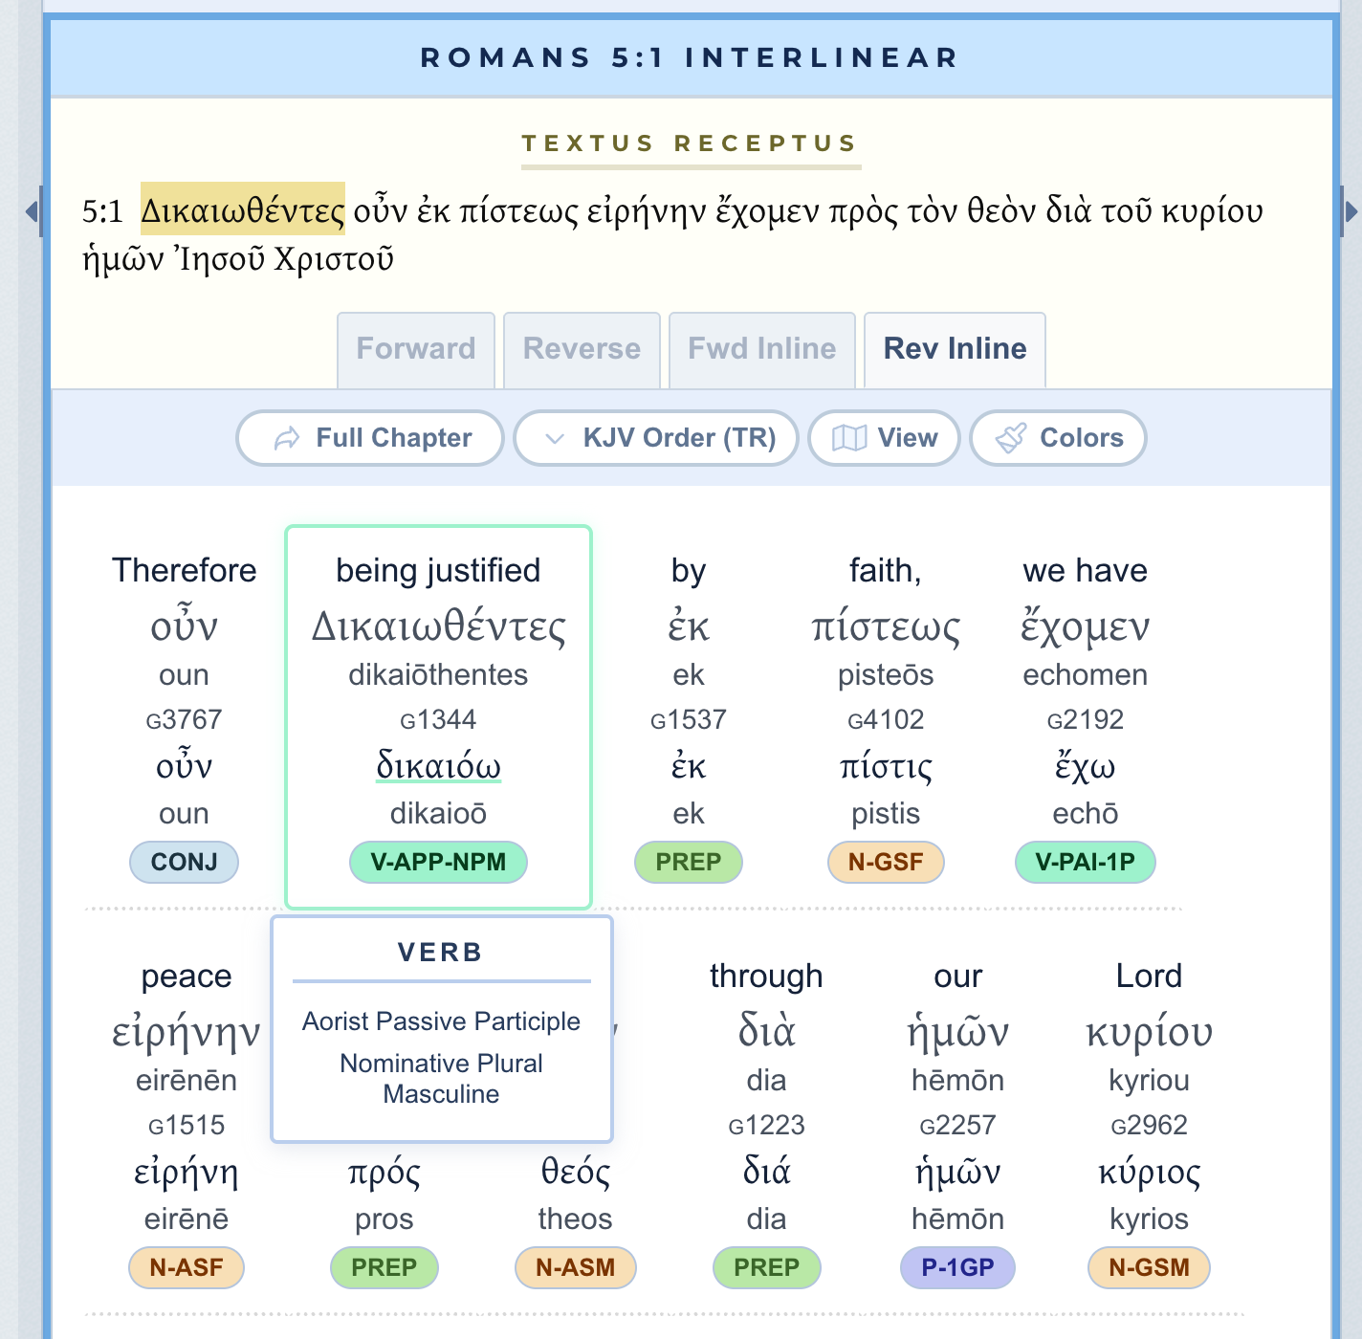Click the CONJ tag under oun

pos(184,862)
